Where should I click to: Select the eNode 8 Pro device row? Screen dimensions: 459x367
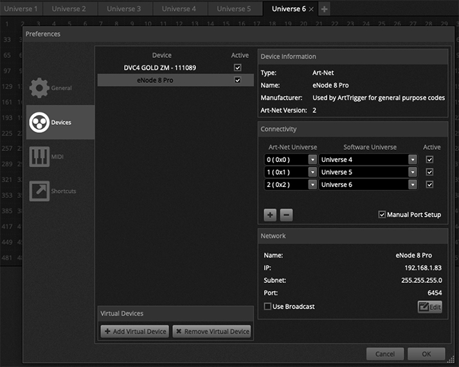175,80
